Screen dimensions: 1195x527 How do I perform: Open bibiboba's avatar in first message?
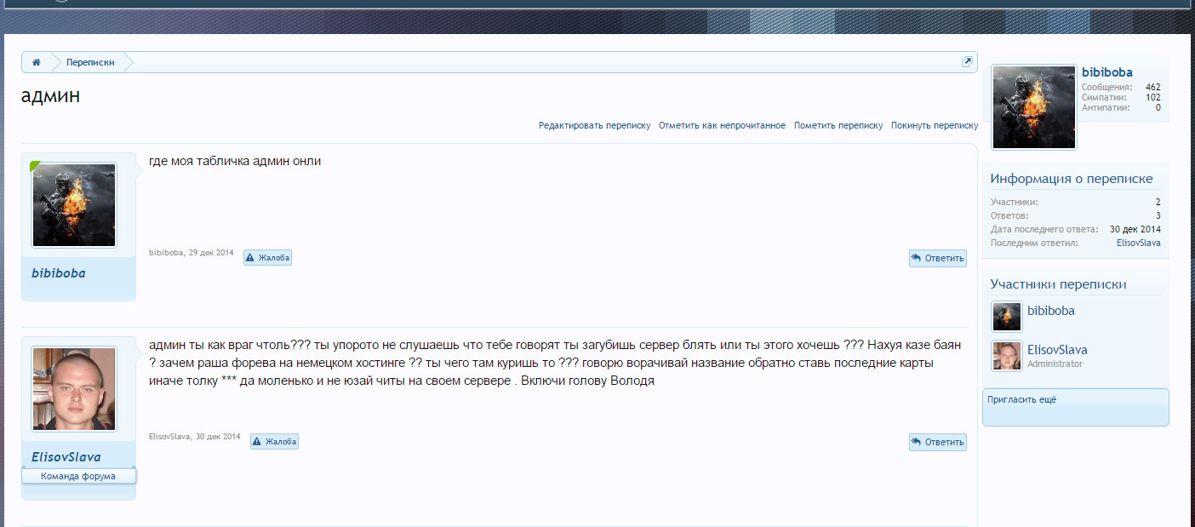click(74, 205)
